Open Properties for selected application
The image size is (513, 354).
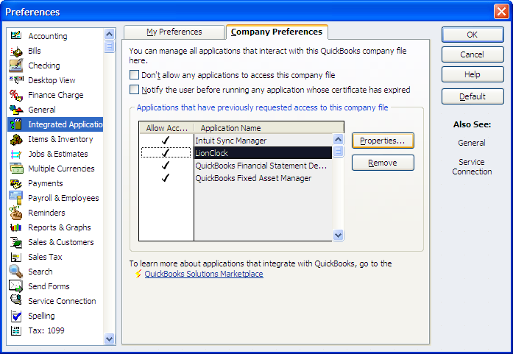[383, 141]
